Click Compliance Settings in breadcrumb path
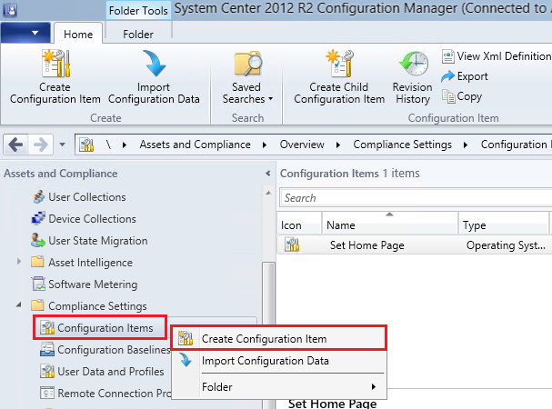Screen dimensions: 552x409 click(x=402, y=145)
